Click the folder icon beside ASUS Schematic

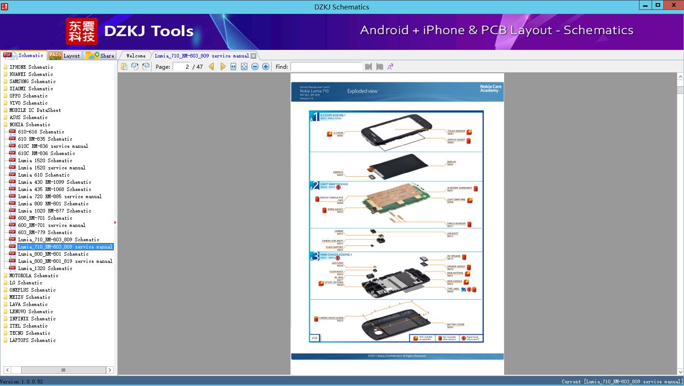[x=5, y=117]
